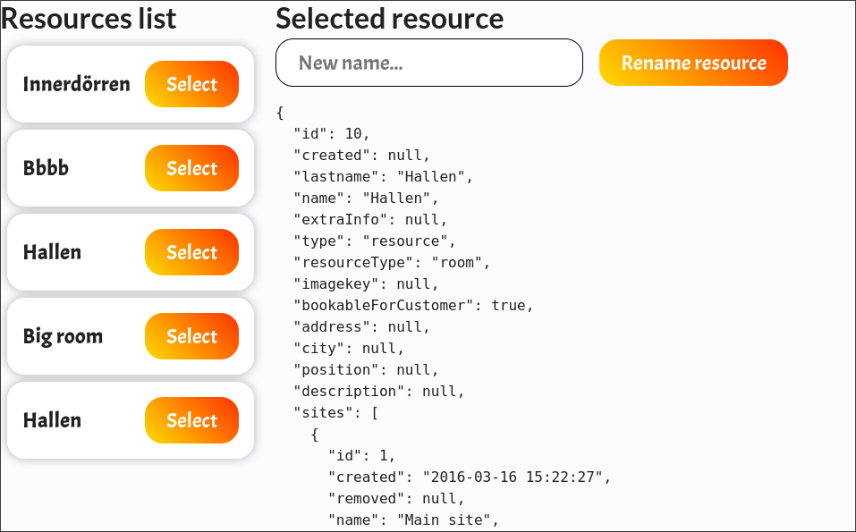Image resolution: width=856 pixels, height=532 pixels.
Task: Click the third Hallen card label text
Action: [52, 420]
